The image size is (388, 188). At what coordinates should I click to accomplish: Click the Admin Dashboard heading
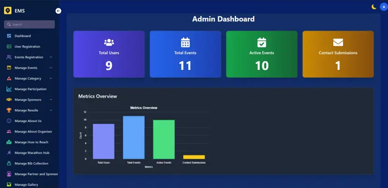(224, 19)
